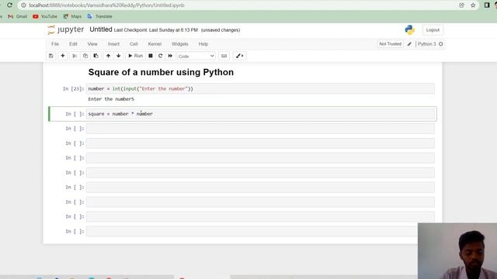This screenshot has width=497, height=279.
Task: Copy selected cells icon
Action: pyautogui.click(x=85, y=56)
